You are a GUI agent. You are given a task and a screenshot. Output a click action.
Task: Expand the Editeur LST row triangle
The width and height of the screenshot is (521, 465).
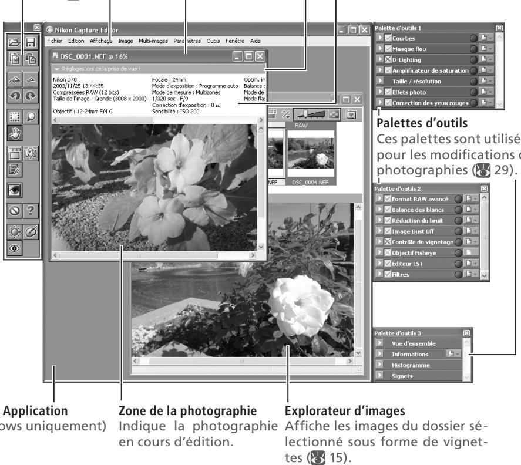coord(379,263)
